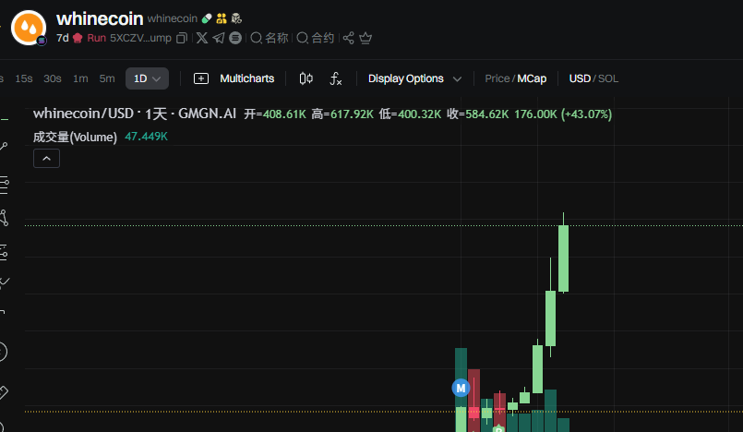Collapse the indicator legend with arrow button
Image resolution: width=743 pixels, height=432 pixels.
coord(46,158)
